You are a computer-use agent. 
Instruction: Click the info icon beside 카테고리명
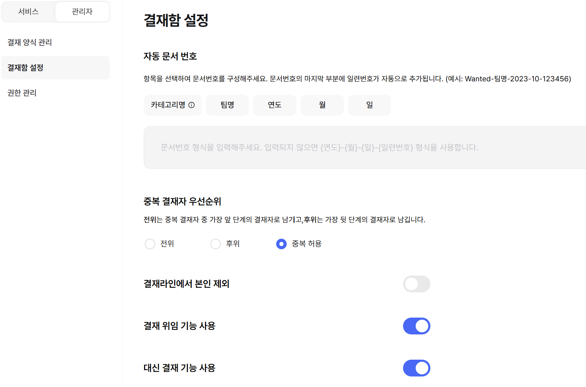click(x=192, y=105)
